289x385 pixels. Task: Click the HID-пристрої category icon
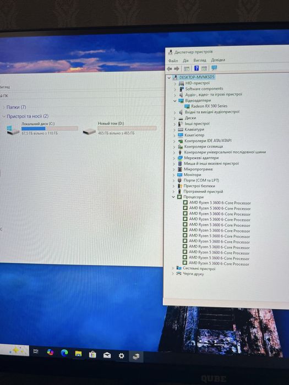181,83
